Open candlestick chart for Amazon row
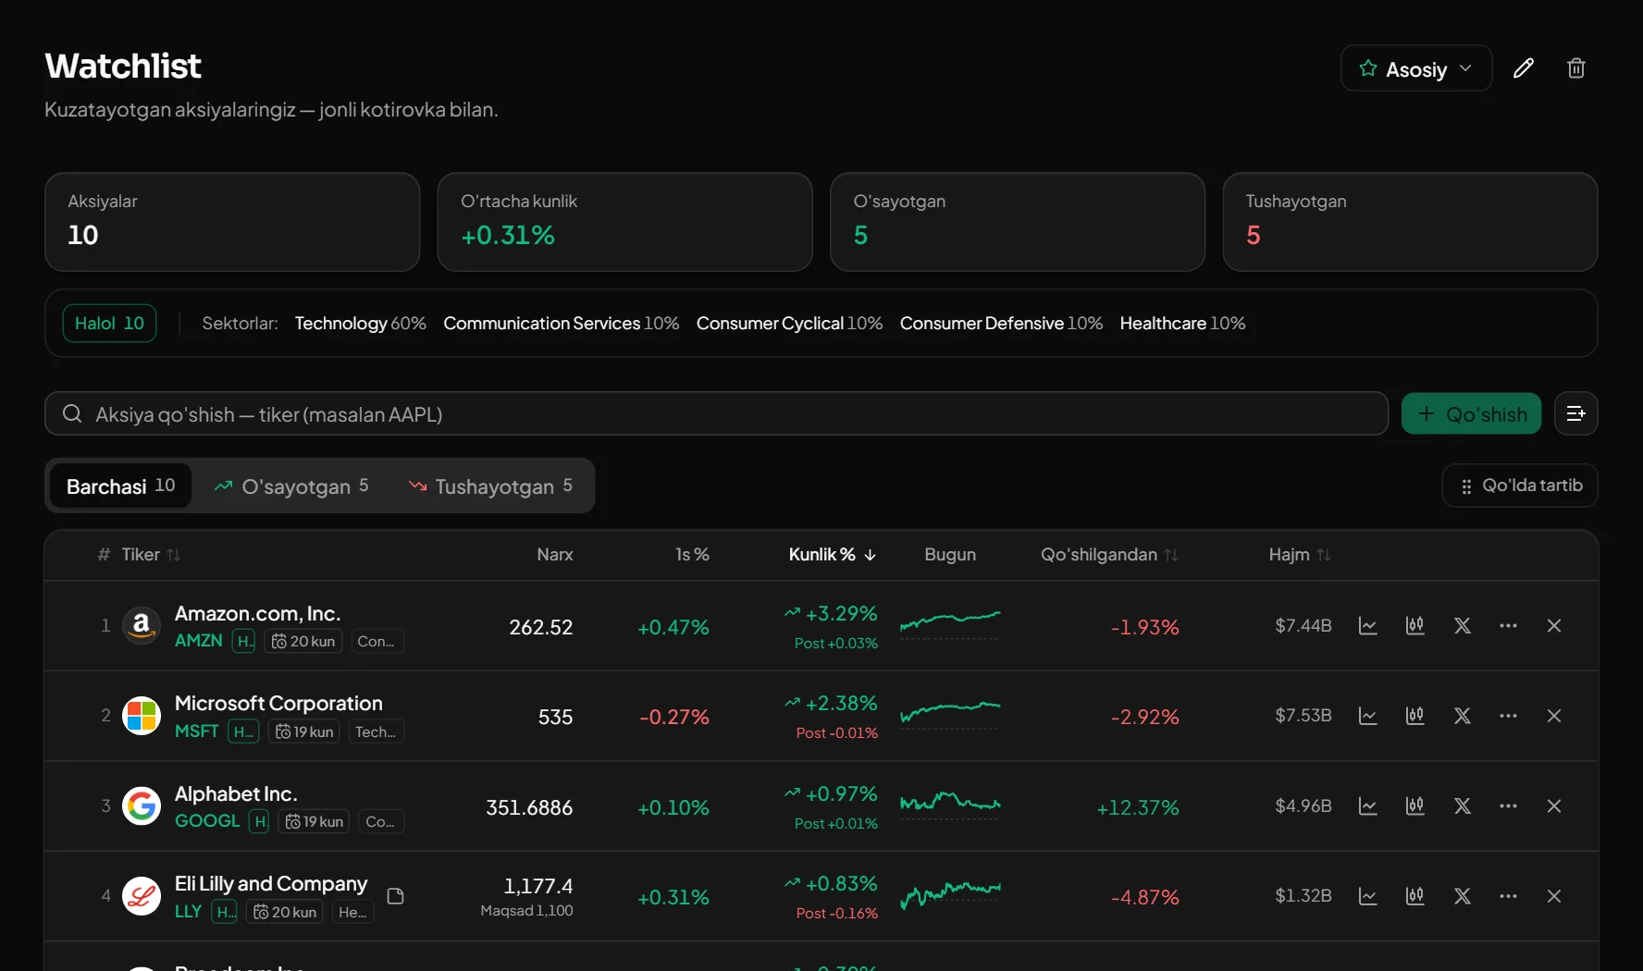The image size is (1643, 971). coord(1414,626)
